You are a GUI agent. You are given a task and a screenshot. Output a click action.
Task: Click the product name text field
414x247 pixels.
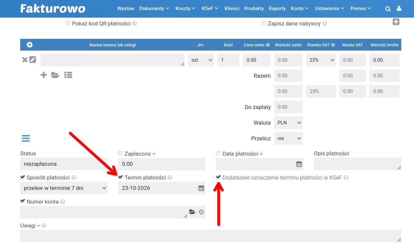113,60
